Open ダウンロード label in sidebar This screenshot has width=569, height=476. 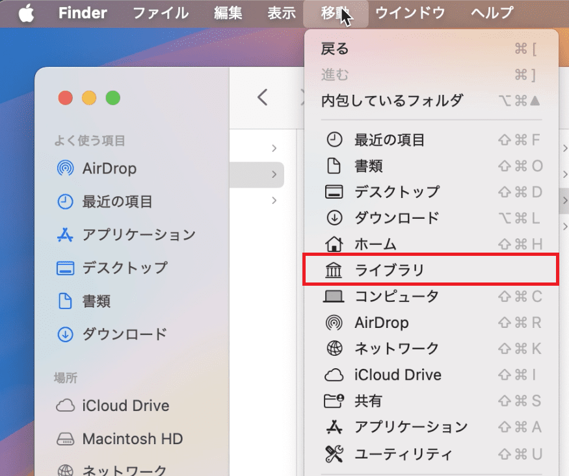click(125, 334)
